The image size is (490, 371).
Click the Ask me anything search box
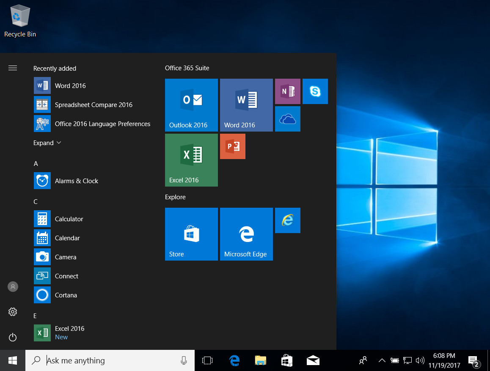(x=110, y=360)
